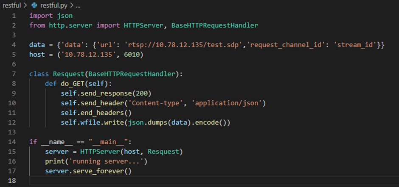Viewport: 399px width, 187px height.
Task: Click line number 1 in the gutter
Action: (x=14, y=16)
